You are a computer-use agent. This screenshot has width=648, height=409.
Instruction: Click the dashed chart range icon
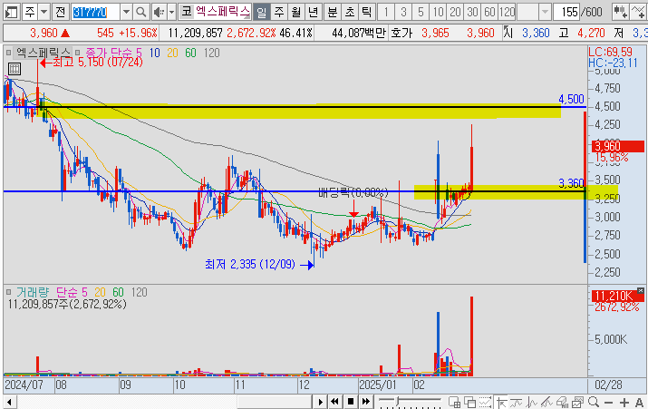click(x=485, y=402)
